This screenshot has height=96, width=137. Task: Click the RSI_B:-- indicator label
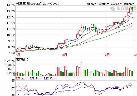coord(36,78)
